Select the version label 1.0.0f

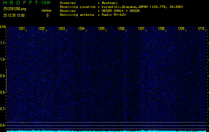[x=46, y=3]
